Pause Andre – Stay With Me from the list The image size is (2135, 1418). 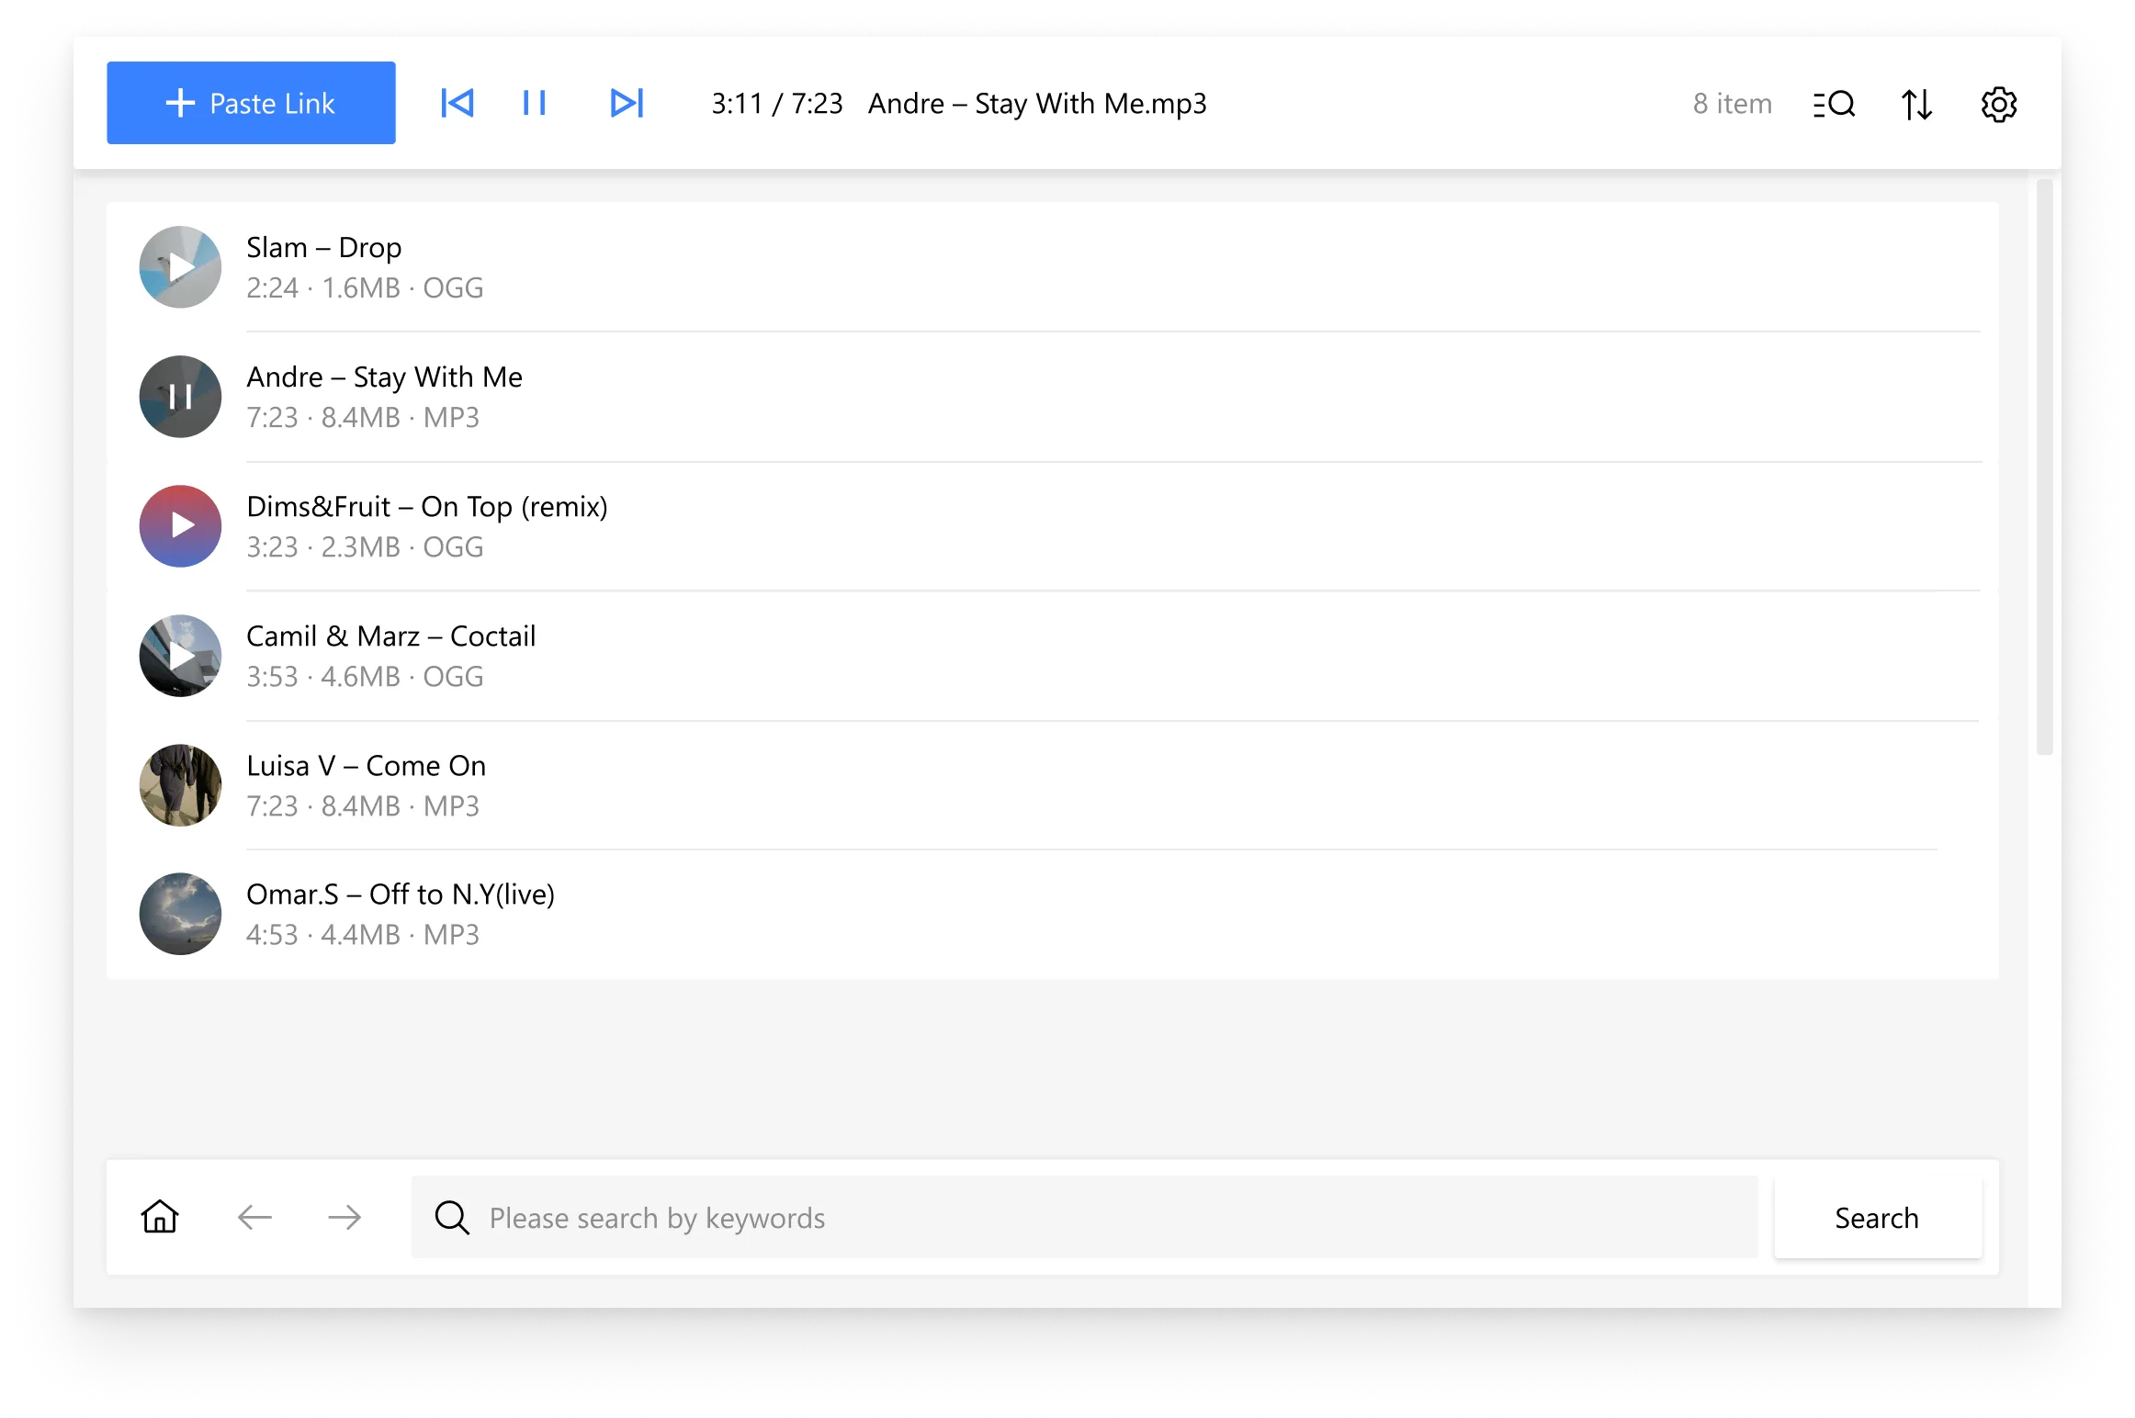click(180, 397)
